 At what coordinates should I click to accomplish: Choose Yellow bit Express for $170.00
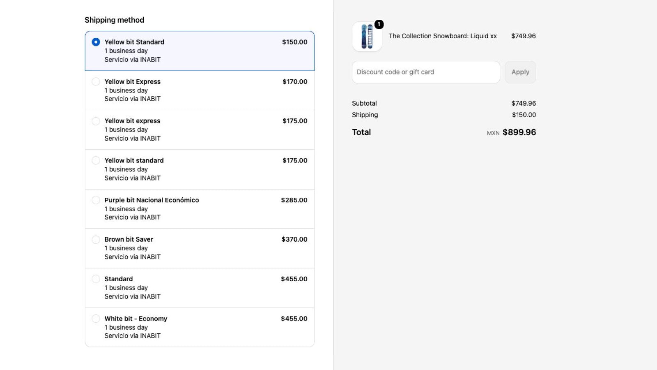(x=96, y=81)
